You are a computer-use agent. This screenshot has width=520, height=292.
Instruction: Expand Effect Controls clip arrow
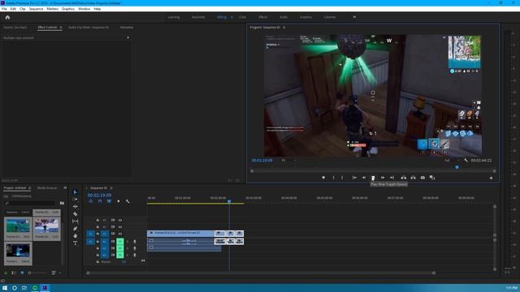pos(128,37)
